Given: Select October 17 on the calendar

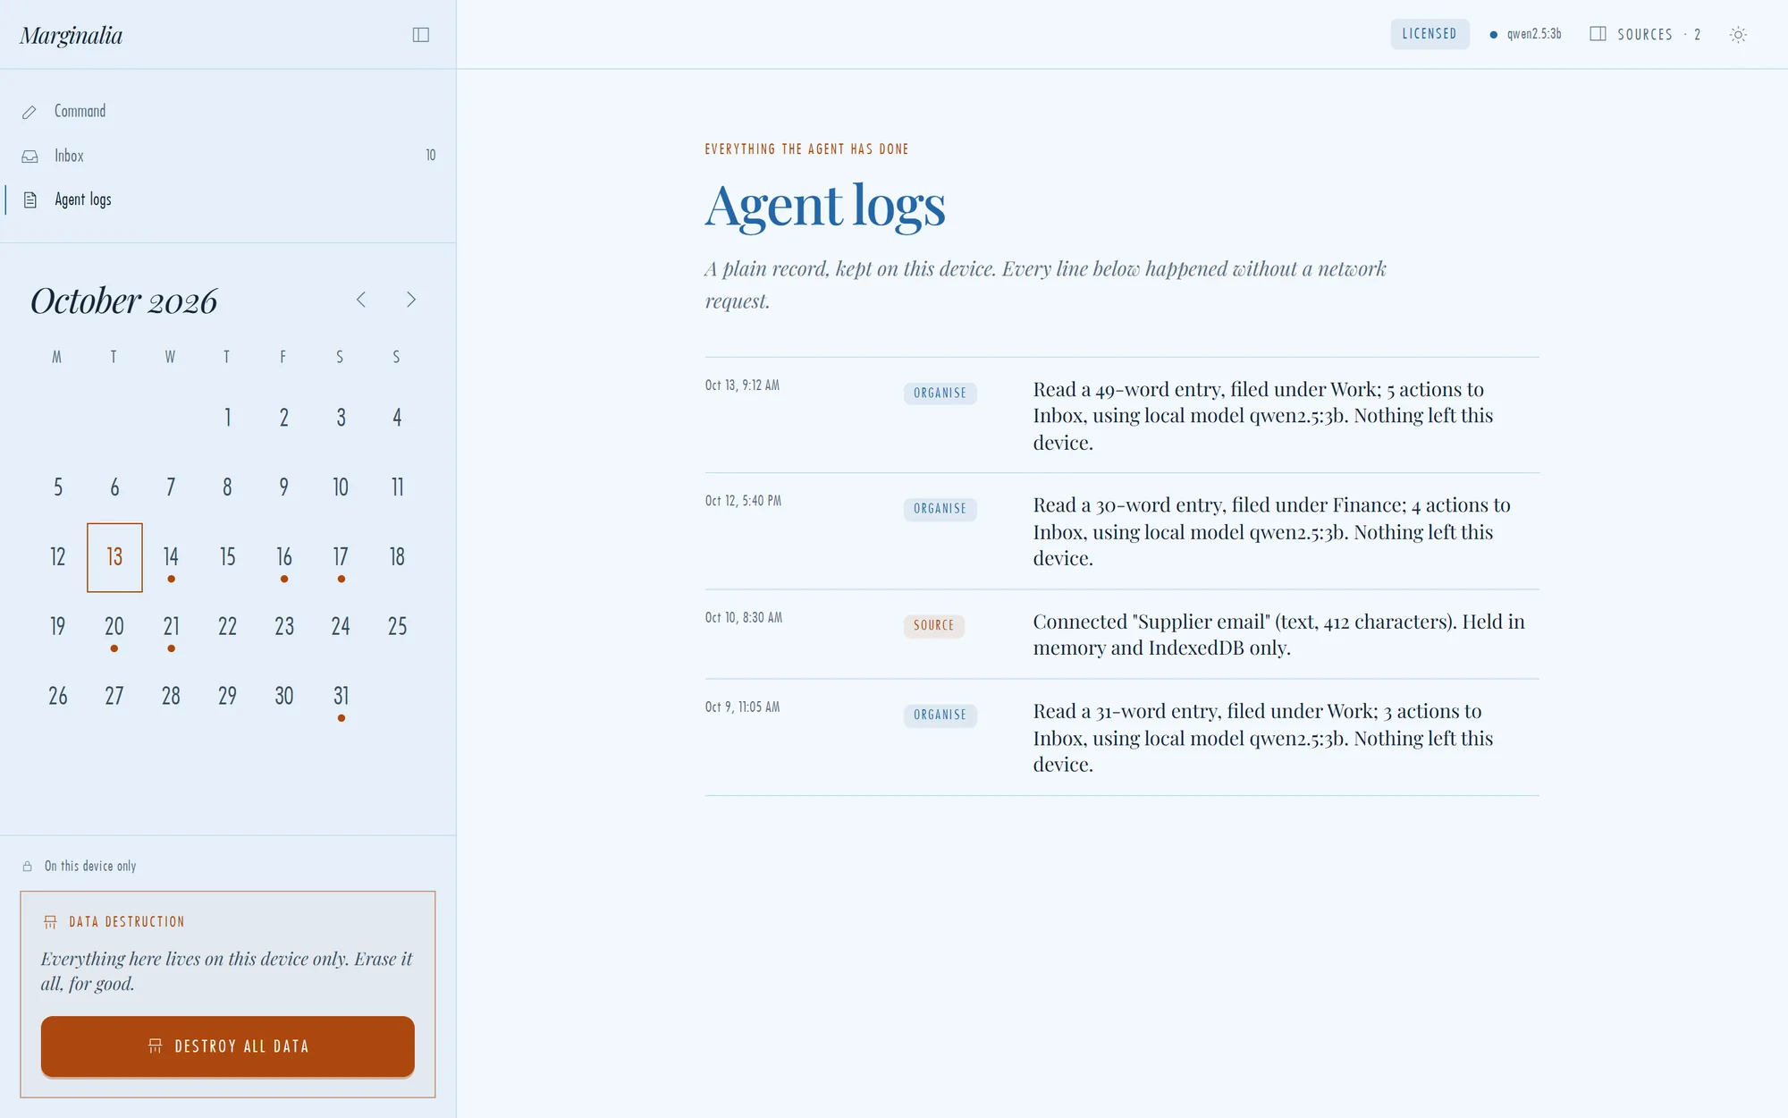Looking at the screenshot, I should point(341,557).
